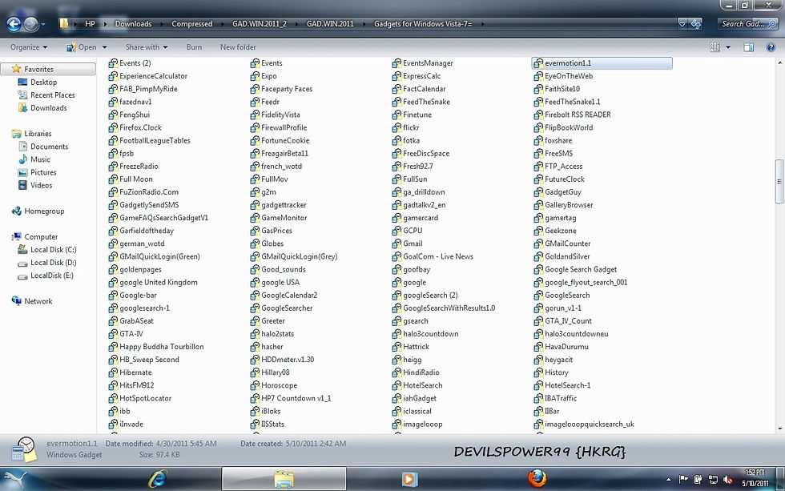
Task: Click the HP breadcrumb segment
Action: [x=90, y=23]
